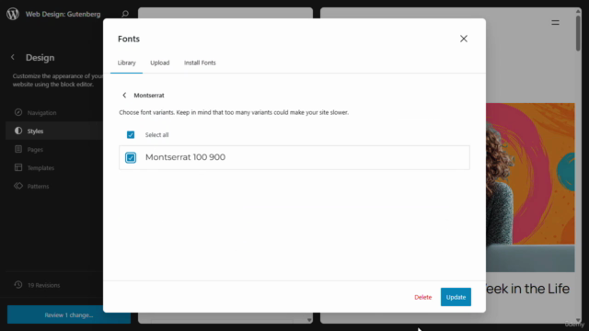Screen dimensions: 589x331
Task: Click the Navigation compass icon
Action: point(18,112)
